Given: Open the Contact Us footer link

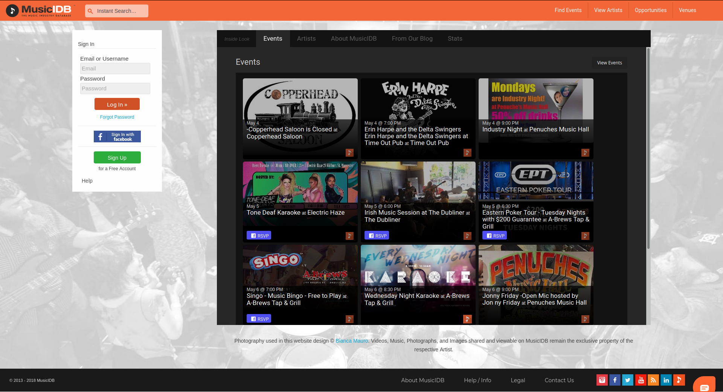Looking at the screenshot, I should (559, 380).
